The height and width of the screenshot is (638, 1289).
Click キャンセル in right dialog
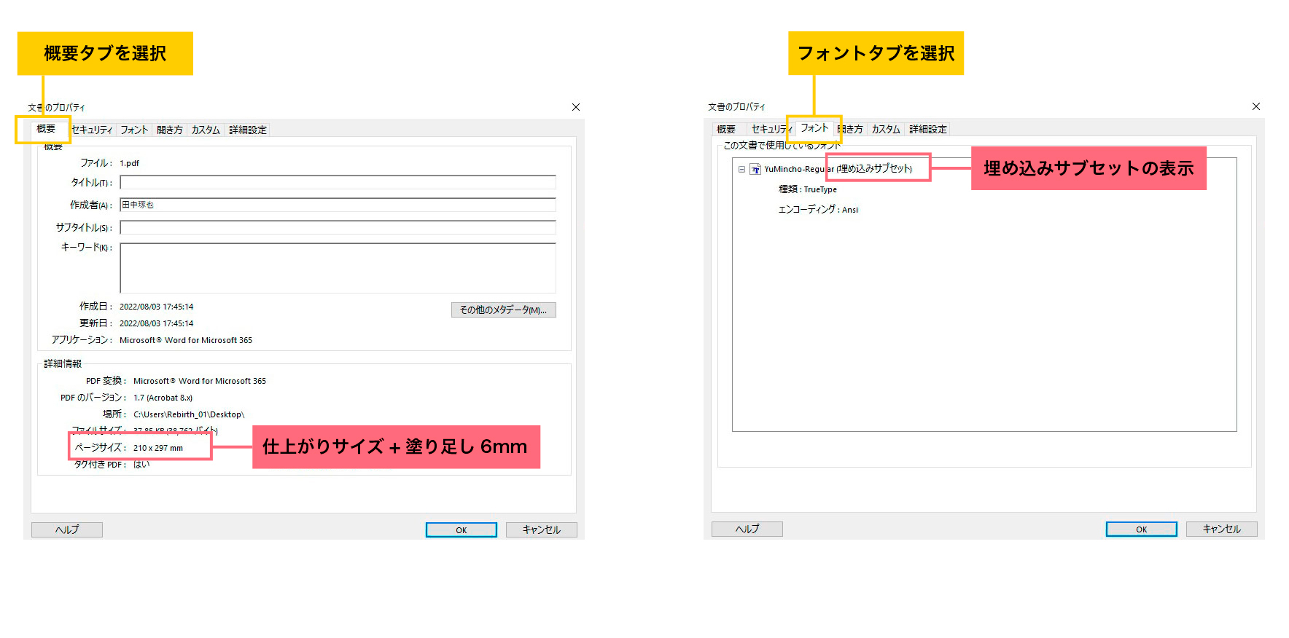pyautogui.click(x=1222, y=529)
